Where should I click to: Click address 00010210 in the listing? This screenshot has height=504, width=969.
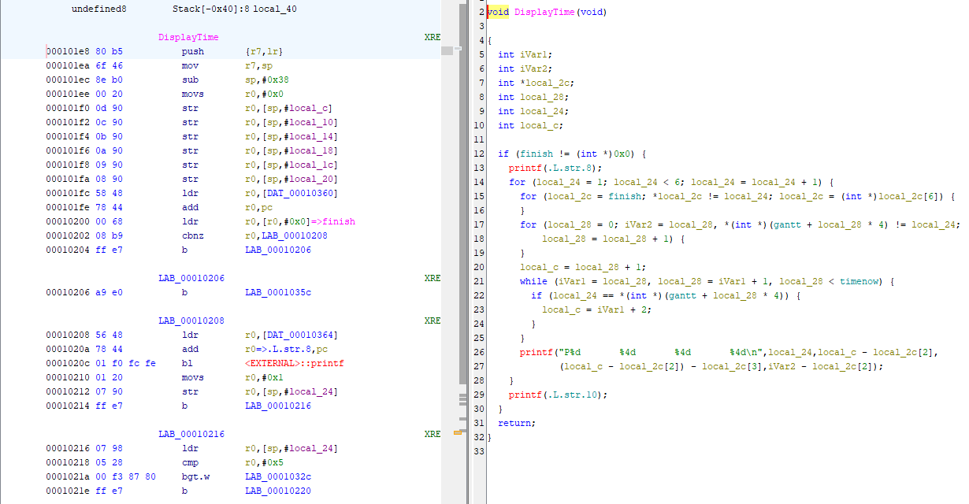point(68,378)
